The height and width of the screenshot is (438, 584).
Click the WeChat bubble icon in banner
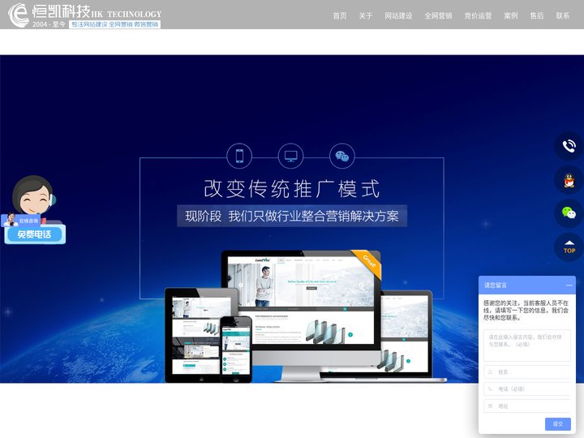coord(342,156)
